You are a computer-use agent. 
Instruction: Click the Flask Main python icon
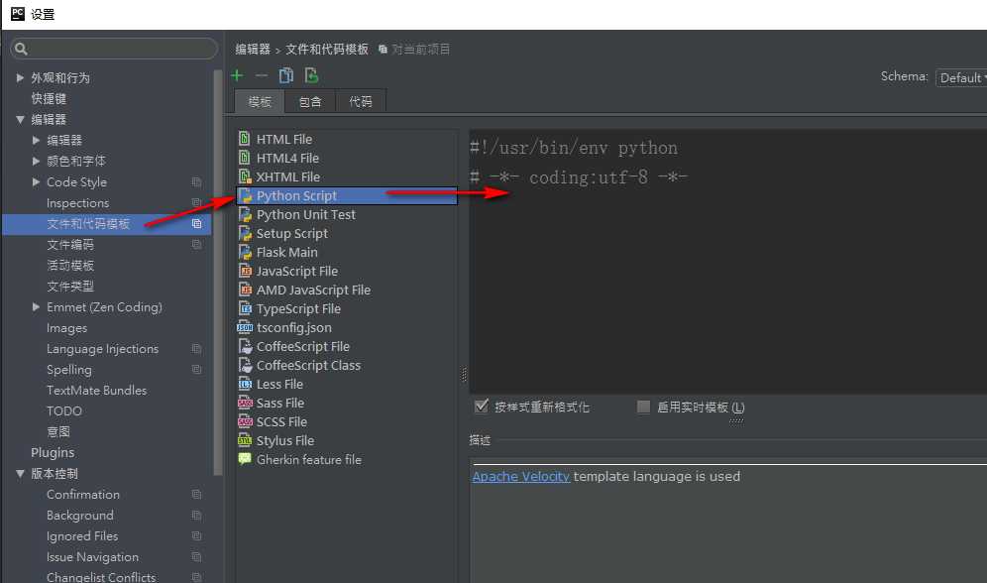(x=245, y=252)
